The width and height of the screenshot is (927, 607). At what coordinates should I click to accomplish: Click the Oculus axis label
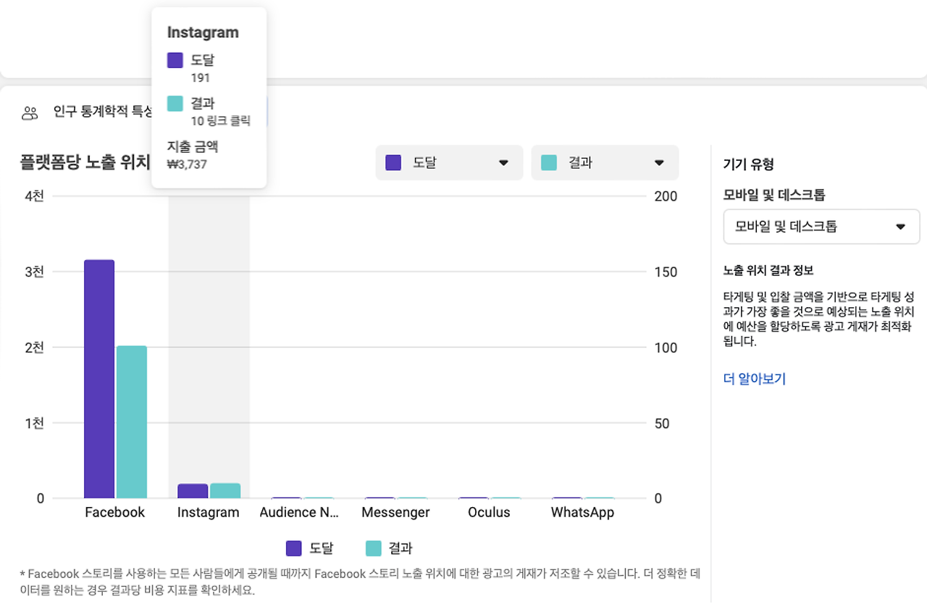click(489, 512)
